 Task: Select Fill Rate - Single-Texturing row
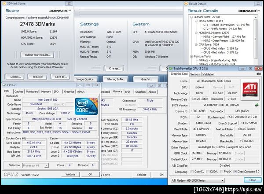tap(217, 60)
